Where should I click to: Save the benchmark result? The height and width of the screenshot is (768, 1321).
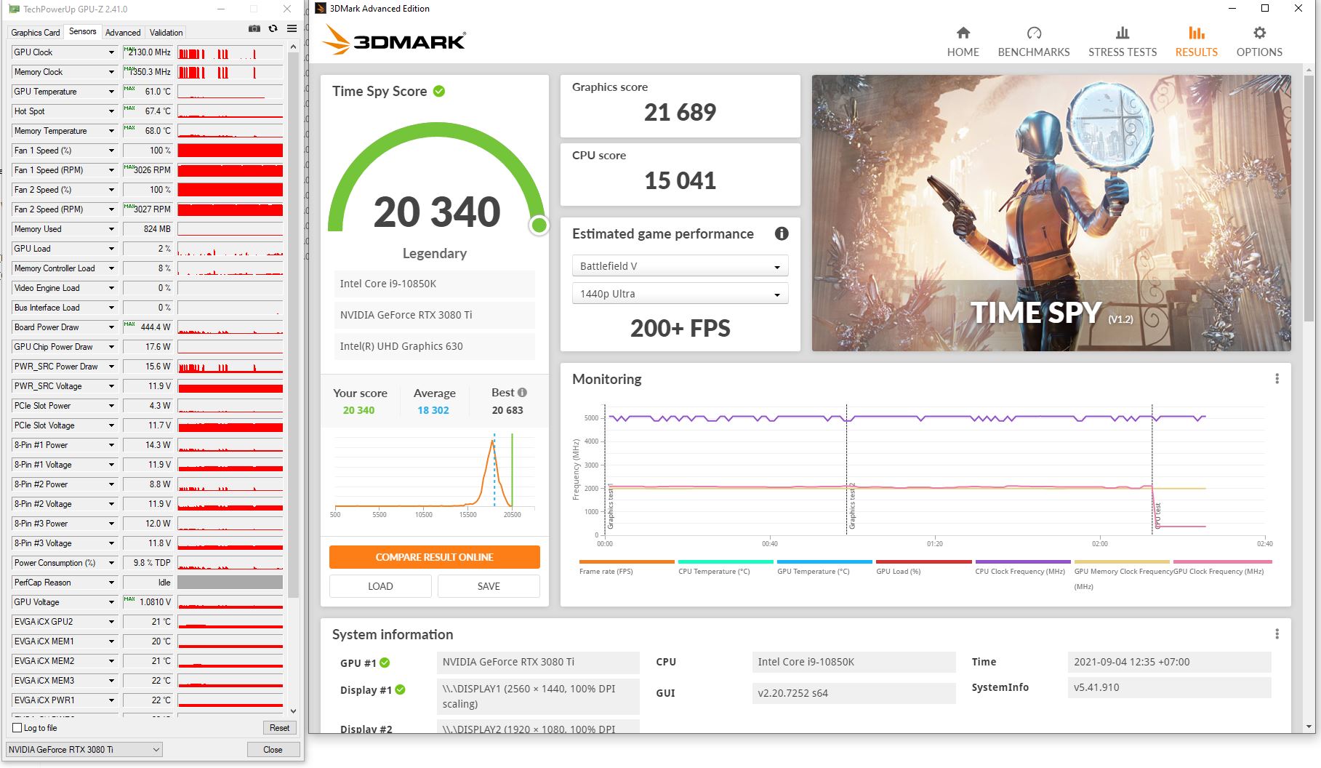[489, 586]
